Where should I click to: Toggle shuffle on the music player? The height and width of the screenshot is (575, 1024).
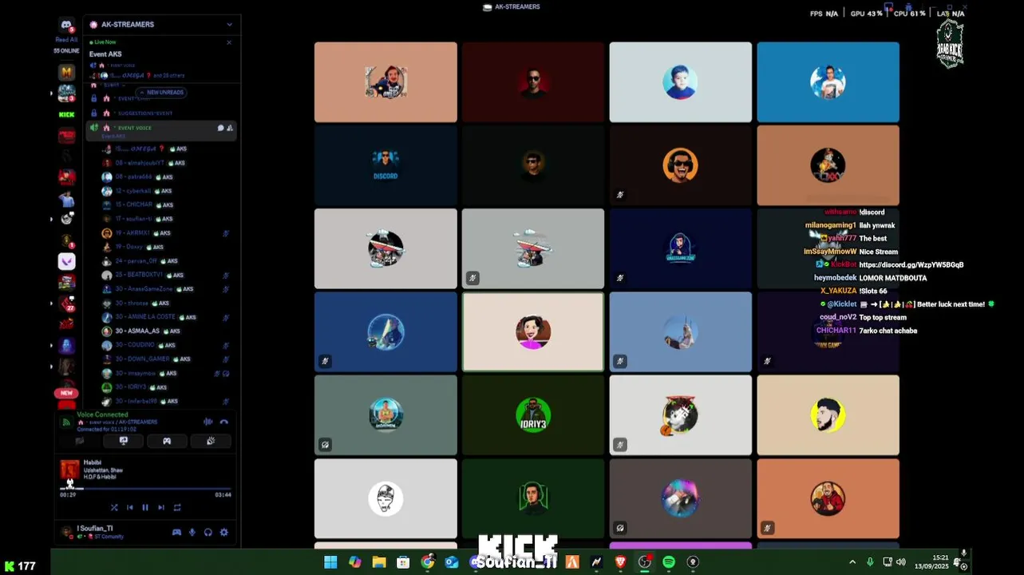click(114, 507)
